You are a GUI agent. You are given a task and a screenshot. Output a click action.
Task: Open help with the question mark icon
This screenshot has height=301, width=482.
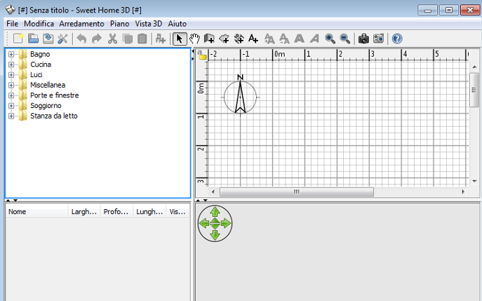click(x=397, y=39)
